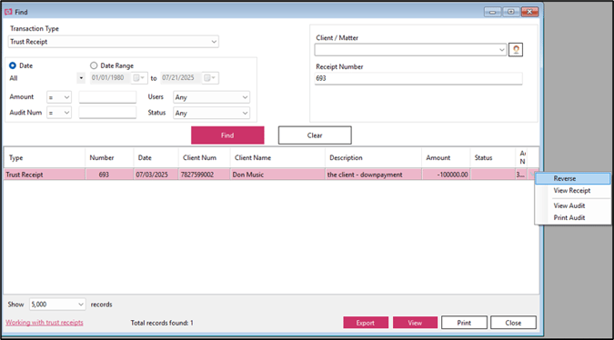Image resolution: width=614 pixels, height=340 pixels.
Task: Click client number 7827599002 cell
Action: [x=204, y=175]
